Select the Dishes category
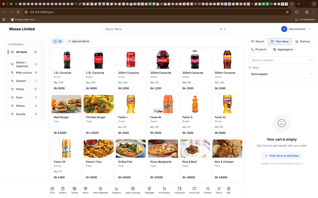Screen dimensions: 318x198 [24, 106]
